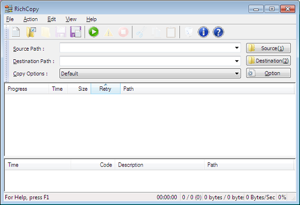
Task: Click the red Stop icon
Action: pos(123,32)
